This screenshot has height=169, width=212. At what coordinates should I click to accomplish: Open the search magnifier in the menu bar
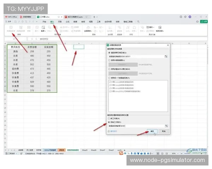[x=138, y=21]
